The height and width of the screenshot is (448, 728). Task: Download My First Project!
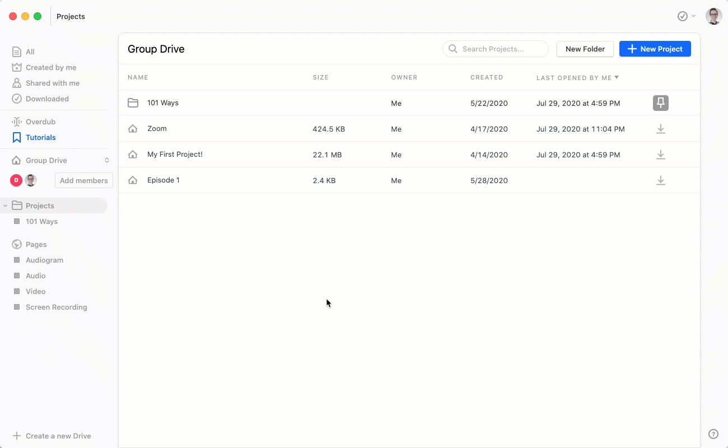(x=661, y=155)
